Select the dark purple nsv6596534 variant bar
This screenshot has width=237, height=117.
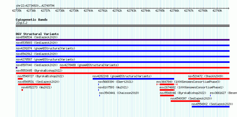[x=122, y=40]
